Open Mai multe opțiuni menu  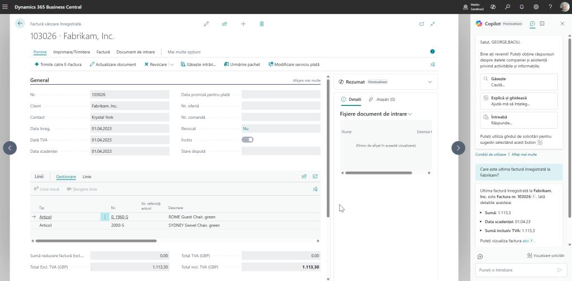[x=184, y=52]
